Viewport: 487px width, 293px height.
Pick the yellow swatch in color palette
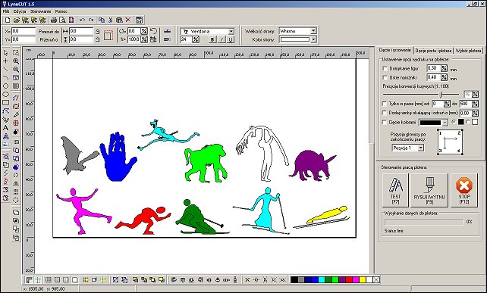[363, 280]
